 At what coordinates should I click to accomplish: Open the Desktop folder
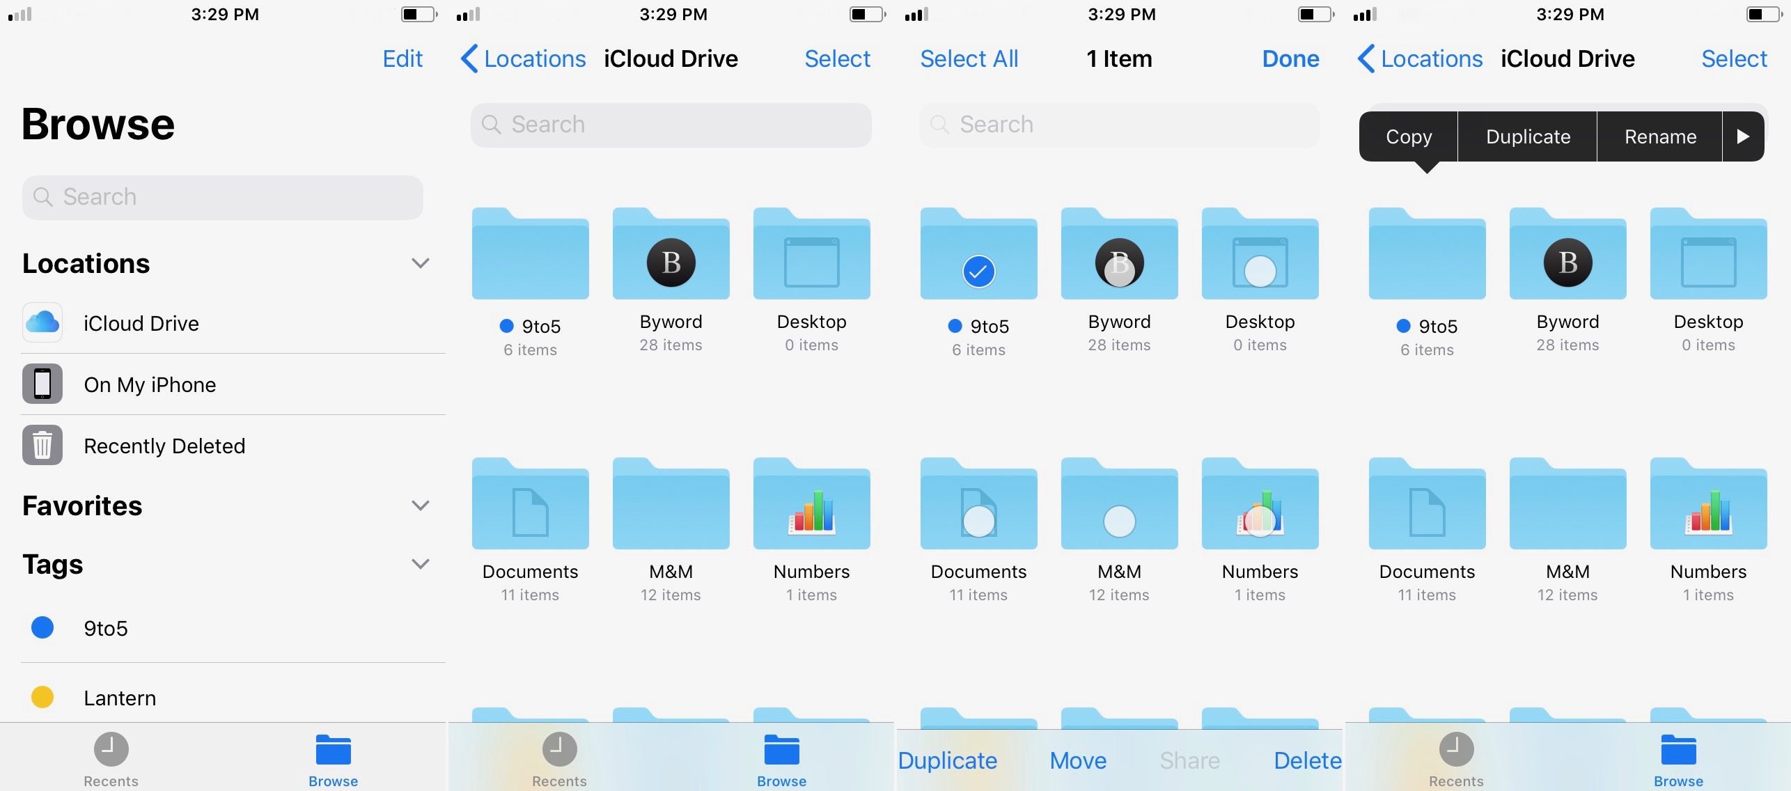click(811, 254)
